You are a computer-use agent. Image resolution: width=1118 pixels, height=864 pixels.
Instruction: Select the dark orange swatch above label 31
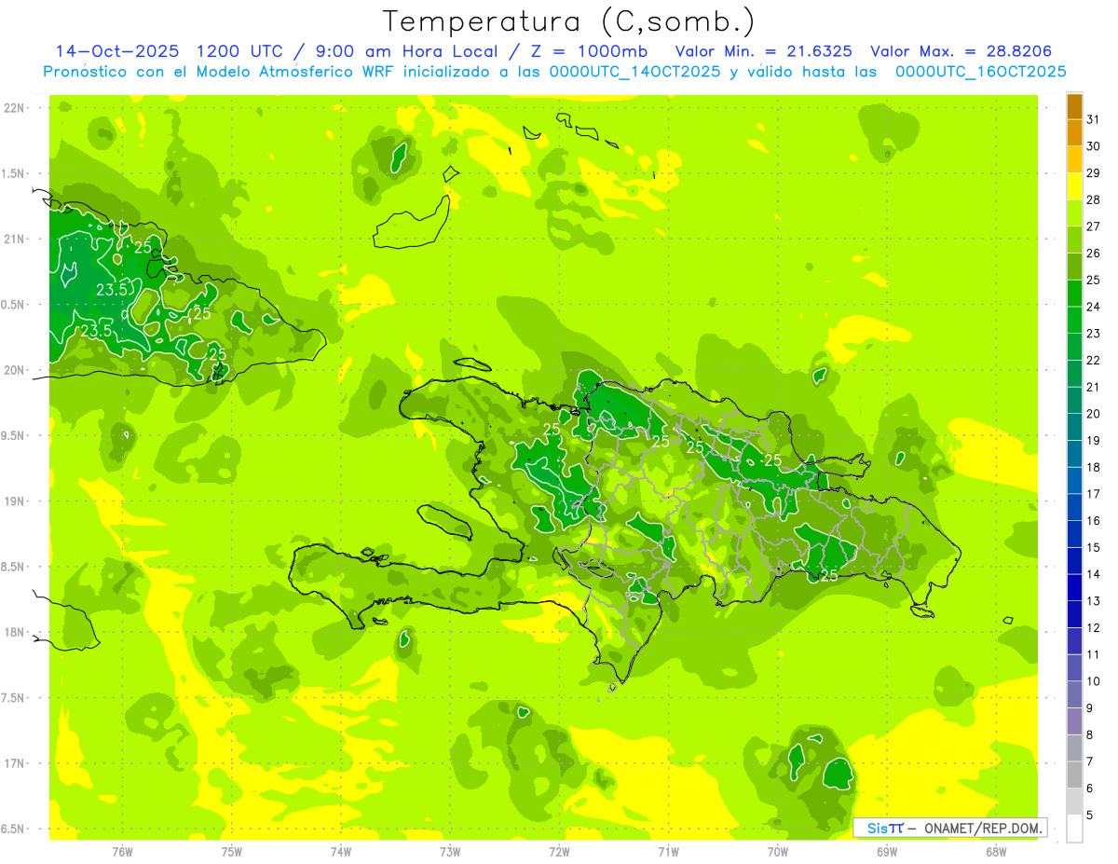pos(1074,106)
